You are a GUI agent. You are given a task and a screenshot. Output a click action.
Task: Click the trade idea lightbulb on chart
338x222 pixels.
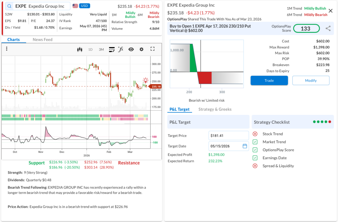(146, 80)
